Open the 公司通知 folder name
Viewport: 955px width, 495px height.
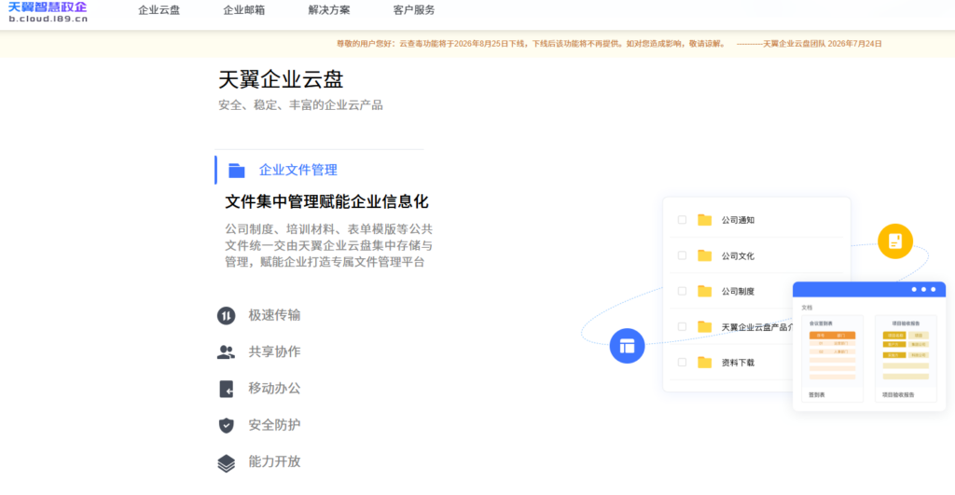click(739, 220)
